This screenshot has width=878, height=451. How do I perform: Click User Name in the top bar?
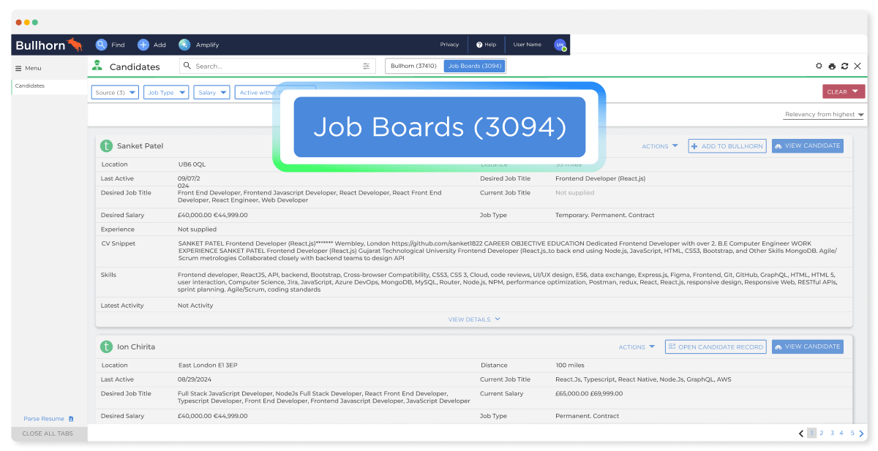pyautogui.click(x=527, y=45)
